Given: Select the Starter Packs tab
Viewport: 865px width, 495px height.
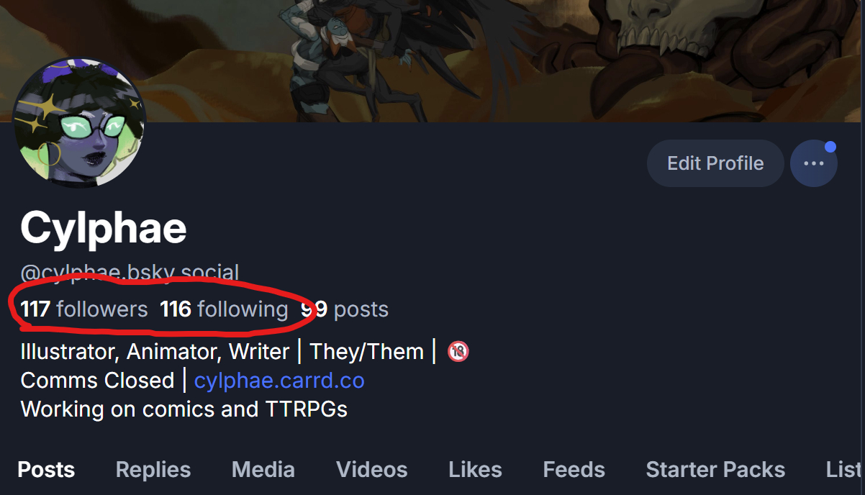Looking at the screenshot, I should pyautogui.click(x=715, y=470).
